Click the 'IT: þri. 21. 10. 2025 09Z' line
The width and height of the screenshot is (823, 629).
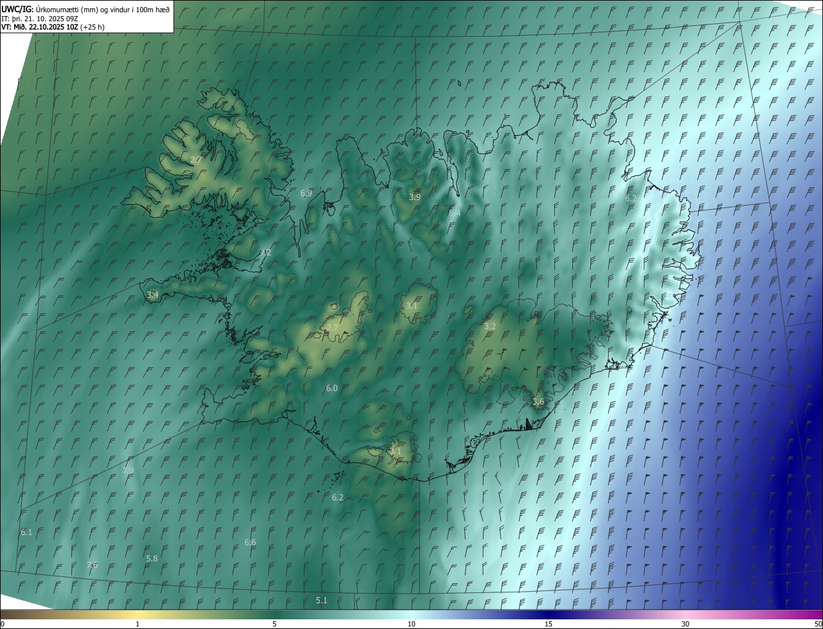point(40,18)
